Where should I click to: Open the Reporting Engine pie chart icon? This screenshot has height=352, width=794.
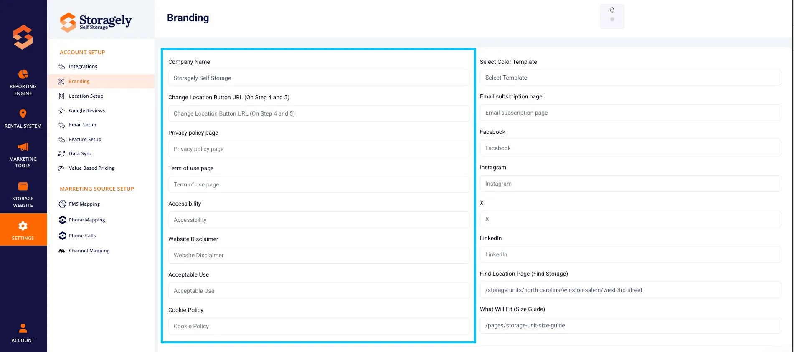[23, 74]
